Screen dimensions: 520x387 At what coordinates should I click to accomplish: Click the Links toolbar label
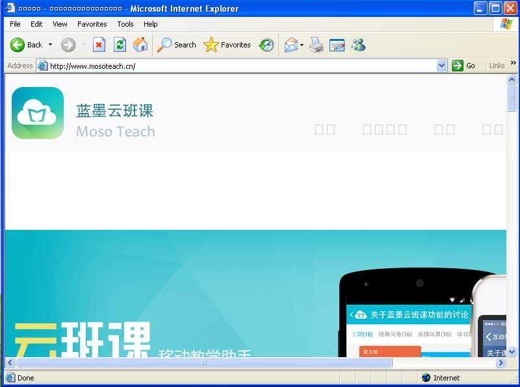[x=497, y=66]
